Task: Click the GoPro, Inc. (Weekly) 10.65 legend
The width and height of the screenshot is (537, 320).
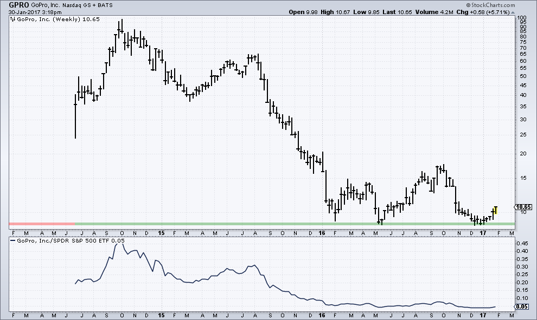Action: point(58,19)
